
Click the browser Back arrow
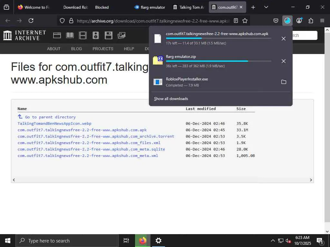click(x=8, y=21)
